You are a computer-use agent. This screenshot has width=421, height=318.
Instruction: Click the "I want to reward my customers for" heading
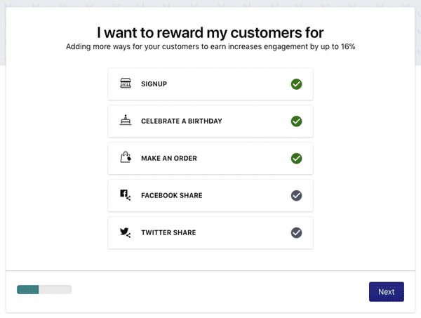point(210,33)
